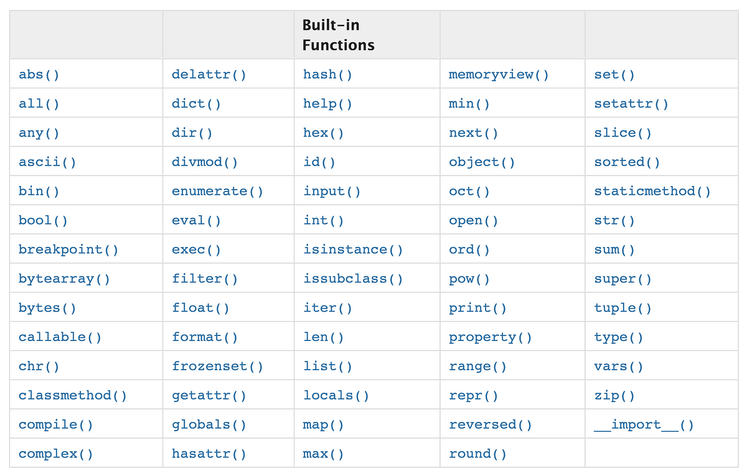Click the format() link
Viewport: 747px width, 476px height.
[205, 337]
